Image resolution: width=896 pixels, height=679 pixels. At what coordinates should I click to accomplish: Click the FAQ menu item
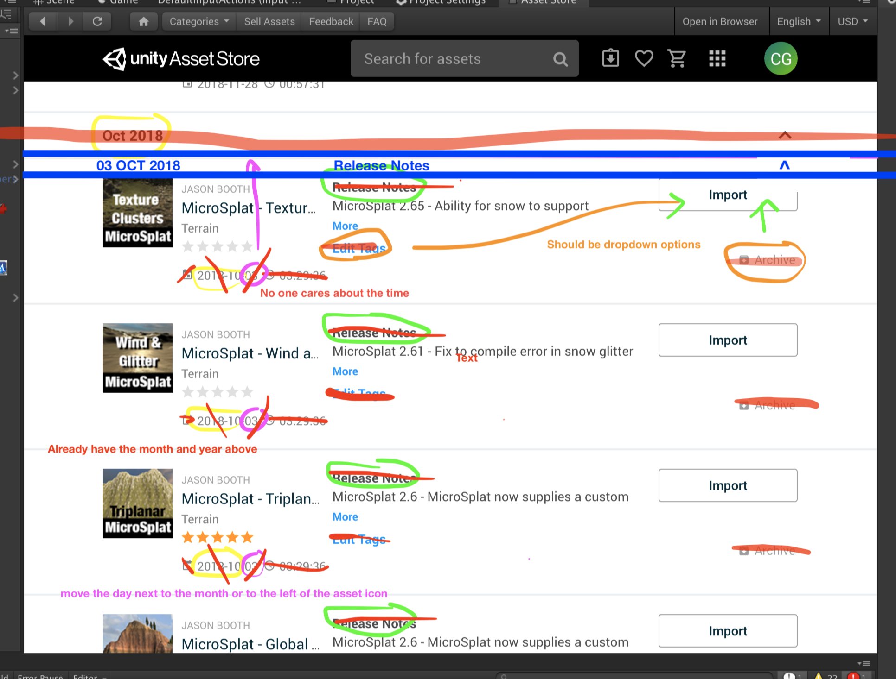[377, 21]
